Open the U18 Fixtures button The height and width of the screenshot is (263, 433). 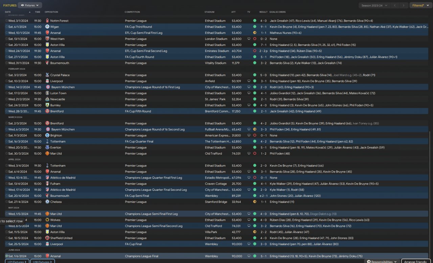pyautogui.click(x=43, y=262)
